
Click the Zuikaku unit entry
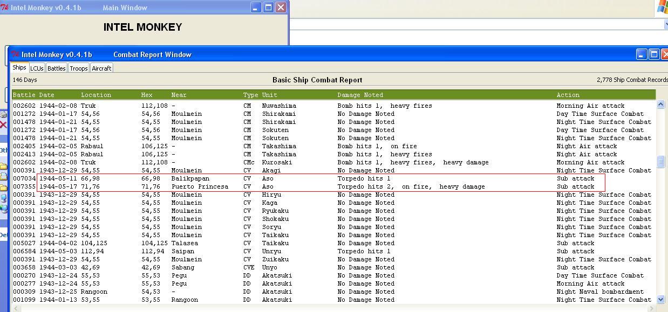275,259
